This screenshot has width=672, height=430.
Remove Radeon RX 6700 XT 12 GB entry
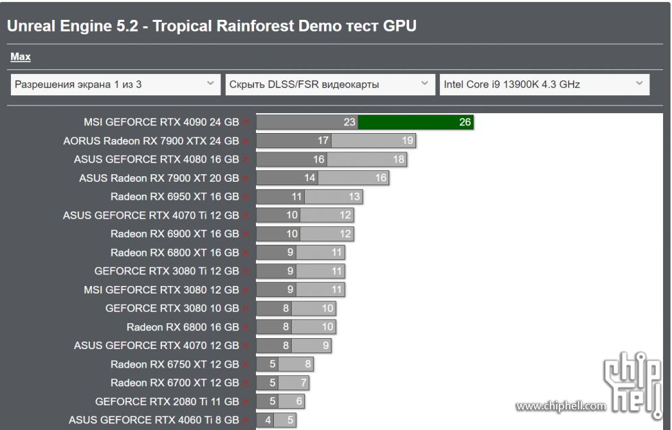246,383
